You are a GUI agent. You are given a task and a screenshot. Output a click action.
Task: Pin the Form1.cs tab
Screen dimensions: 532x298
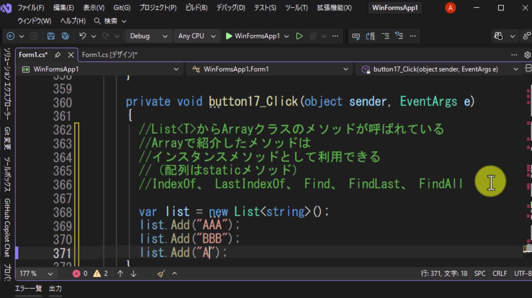click(x=58, y=55)
